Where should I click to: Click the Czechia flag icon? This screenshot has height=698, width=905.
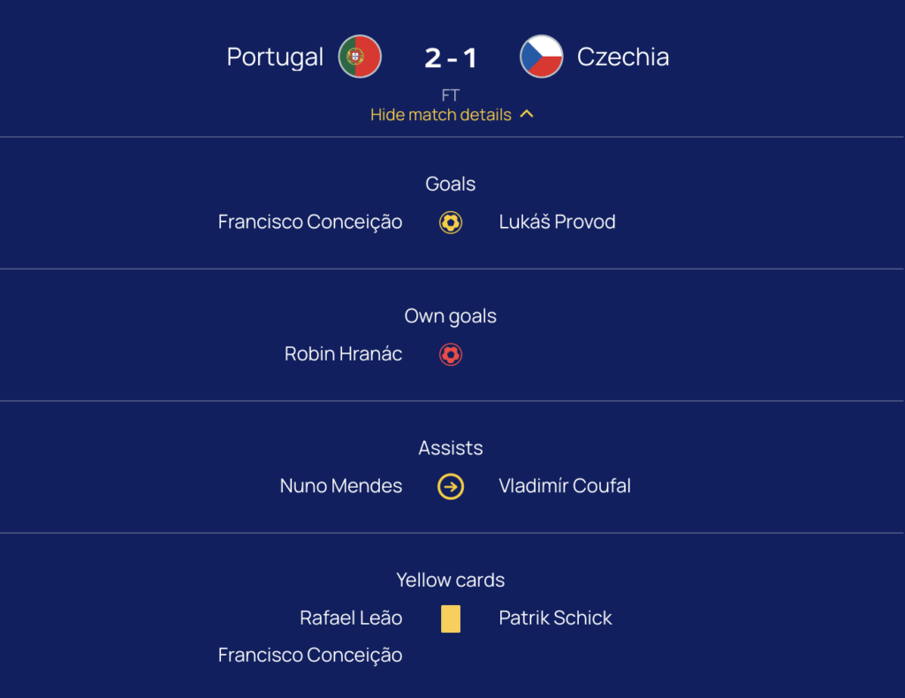pos(542,57)
